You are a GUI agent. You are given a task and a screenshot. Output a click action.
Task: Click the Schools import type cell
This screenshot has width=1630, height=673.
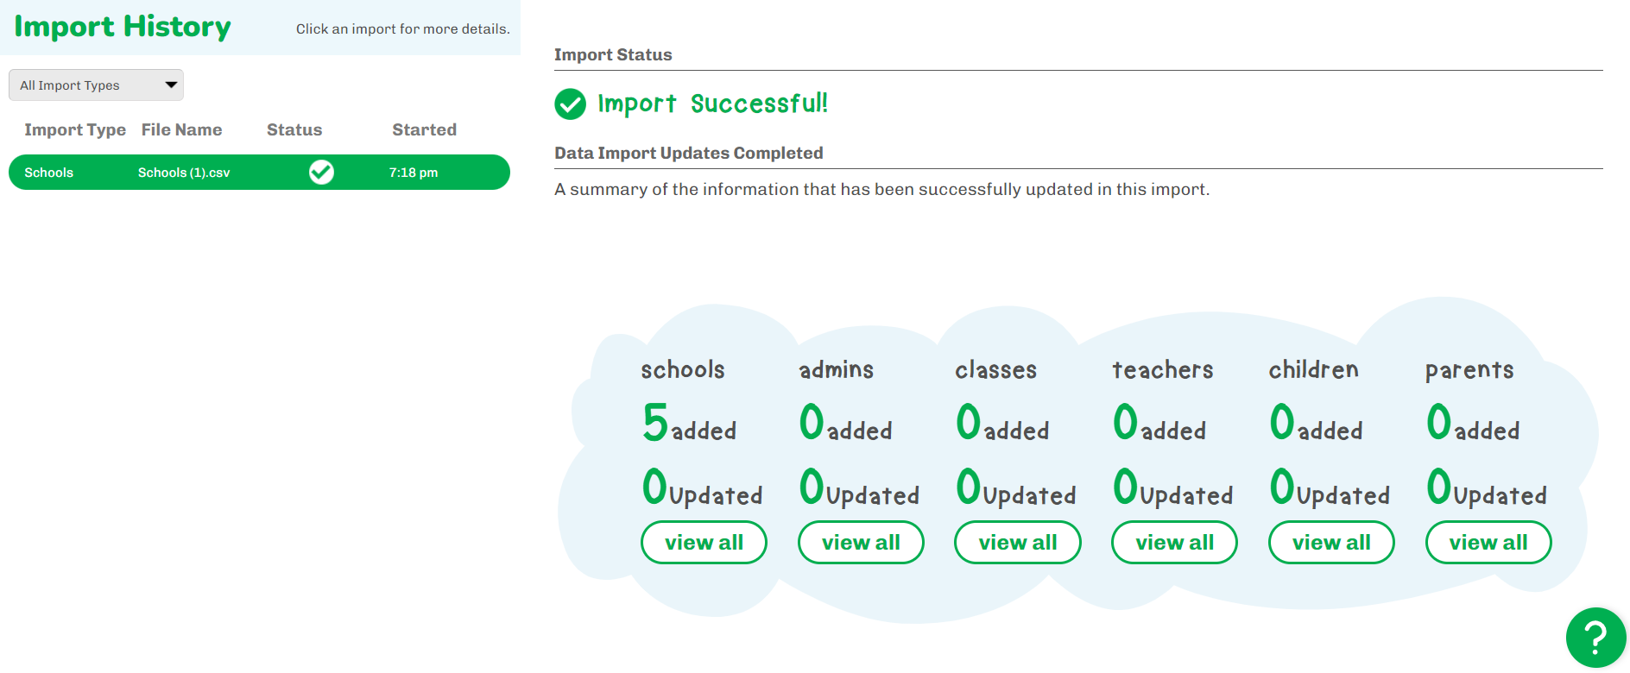point(48,173)
